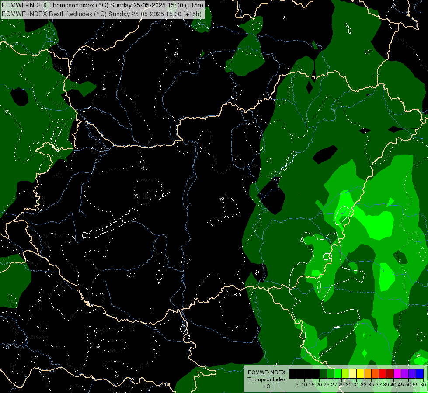
Task: Click the bright green legend swatch for 27–29
Action: (x=338, y=373)
